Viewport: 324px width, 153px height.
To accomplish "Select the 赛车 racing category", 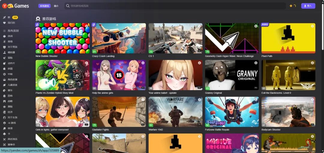I will [x=8, y=90].
